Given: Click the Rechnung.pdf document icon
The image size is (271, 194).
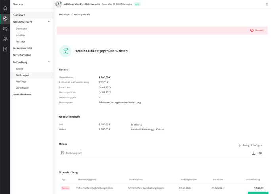Looking at the screenshot, I should pos(63,153).
